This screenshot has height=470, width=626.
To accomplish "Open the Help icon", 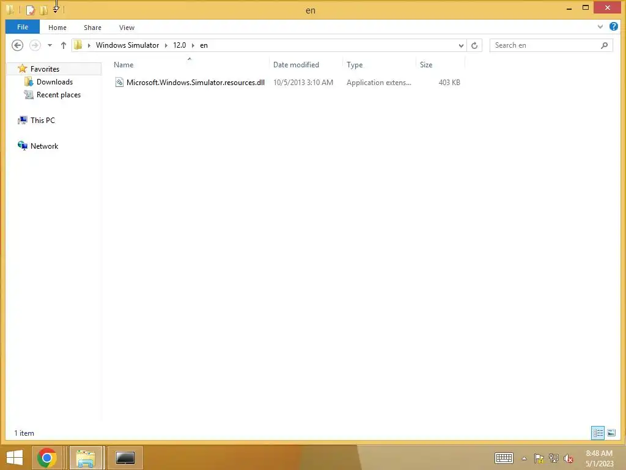I will point(614,27).
